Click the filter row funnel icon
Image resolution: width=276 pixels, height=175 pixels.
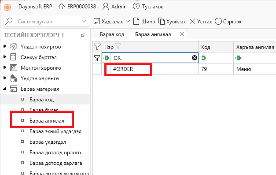97,58
